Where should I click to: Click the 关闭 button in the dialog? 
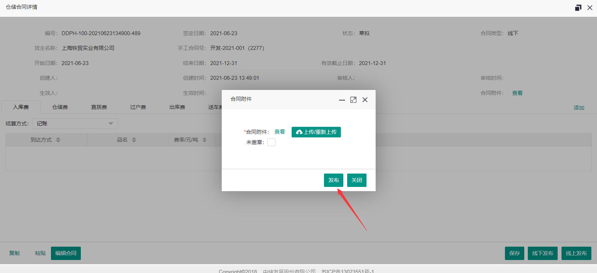(357, 180)
